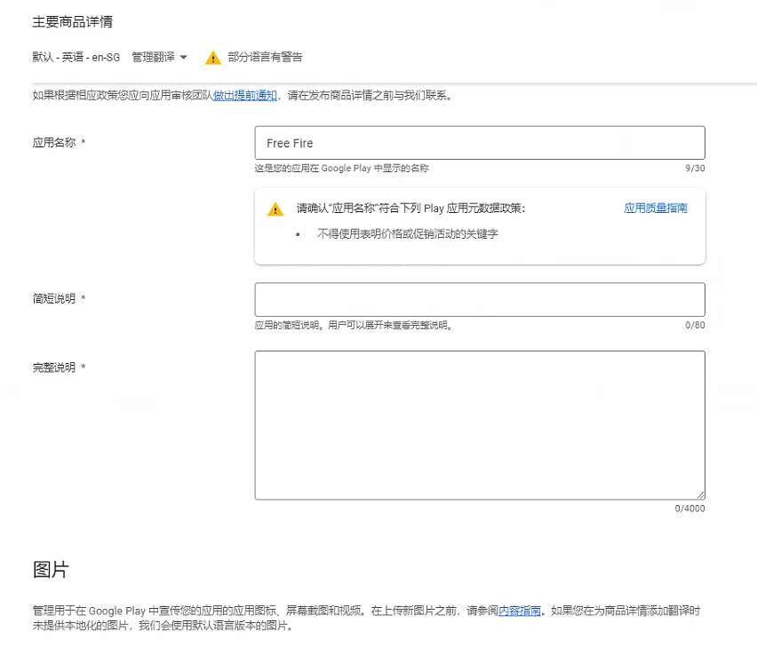The image size is (757, 647).
Task: Open the 做出提前通知 link
Action: click(245, 96)
